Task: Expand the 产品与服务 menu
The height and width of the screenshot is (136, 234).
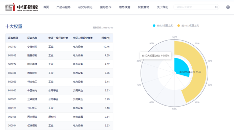Action: pos(64,7)
